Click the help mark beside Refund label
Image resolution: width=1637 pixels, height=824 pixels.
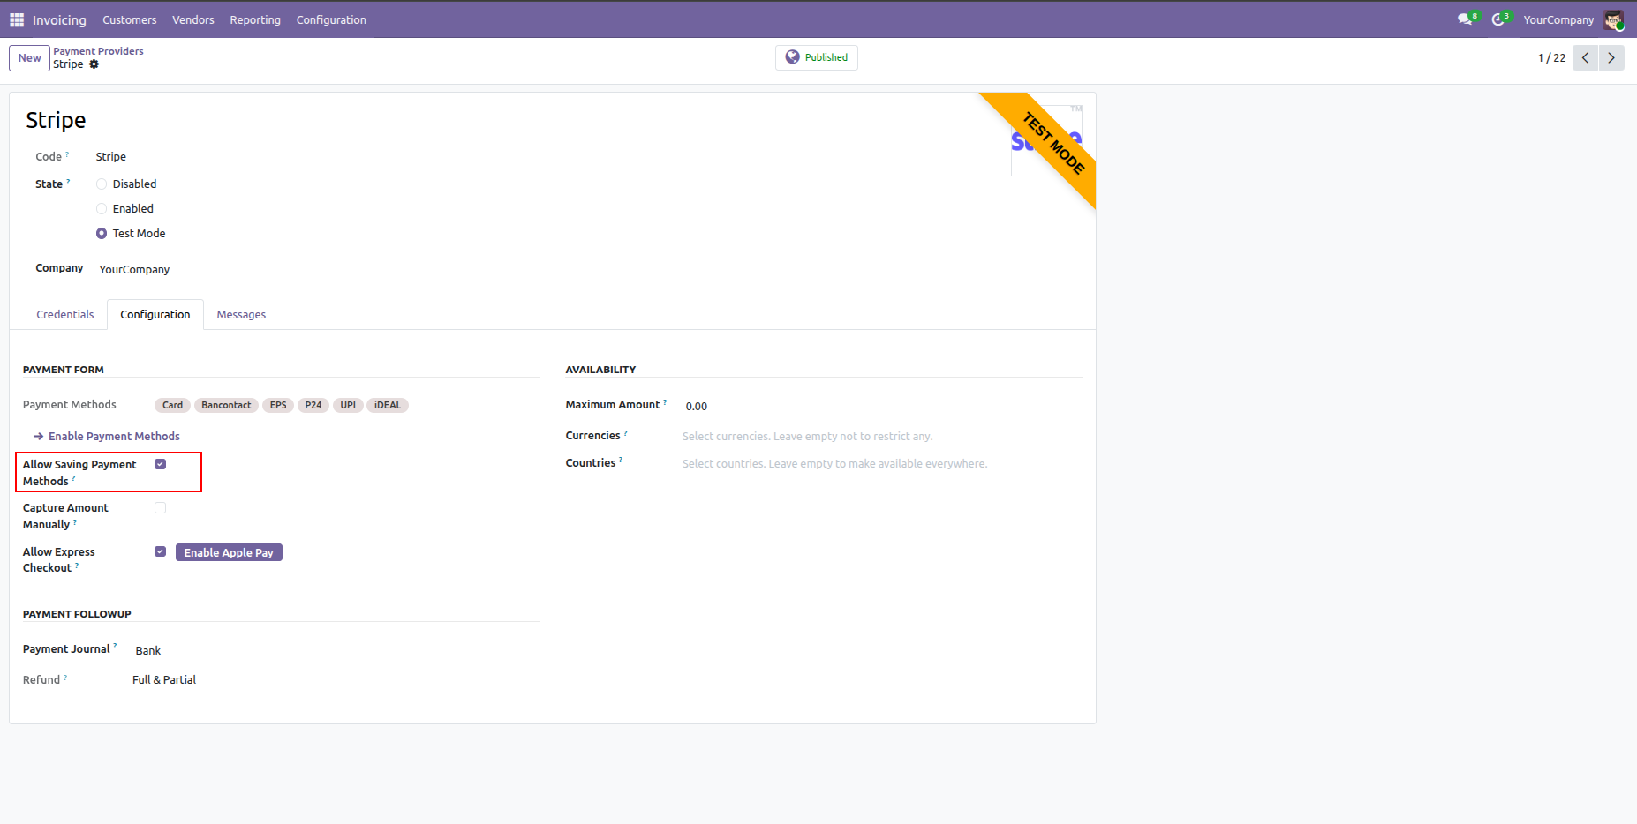65,678
